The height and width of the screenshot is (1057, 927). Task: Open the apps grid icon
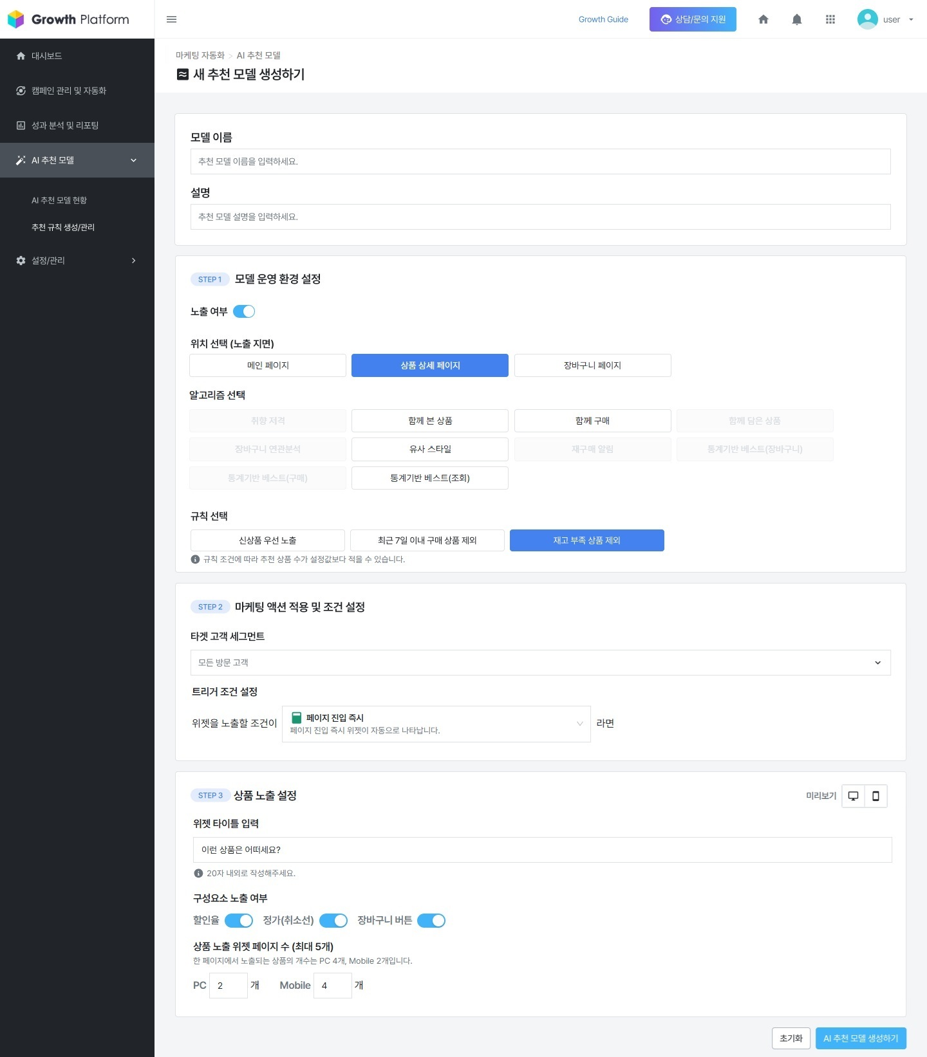[830, 19]
